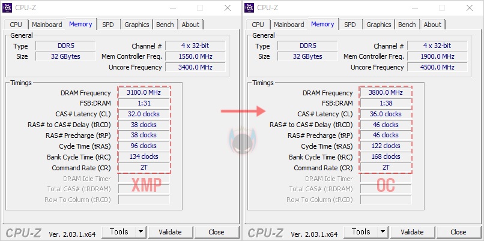Click the CPU-Z app icon in right window title bar
Image resolution: width=484 pixels, height=241 pixels.
[x=249, y=8]
